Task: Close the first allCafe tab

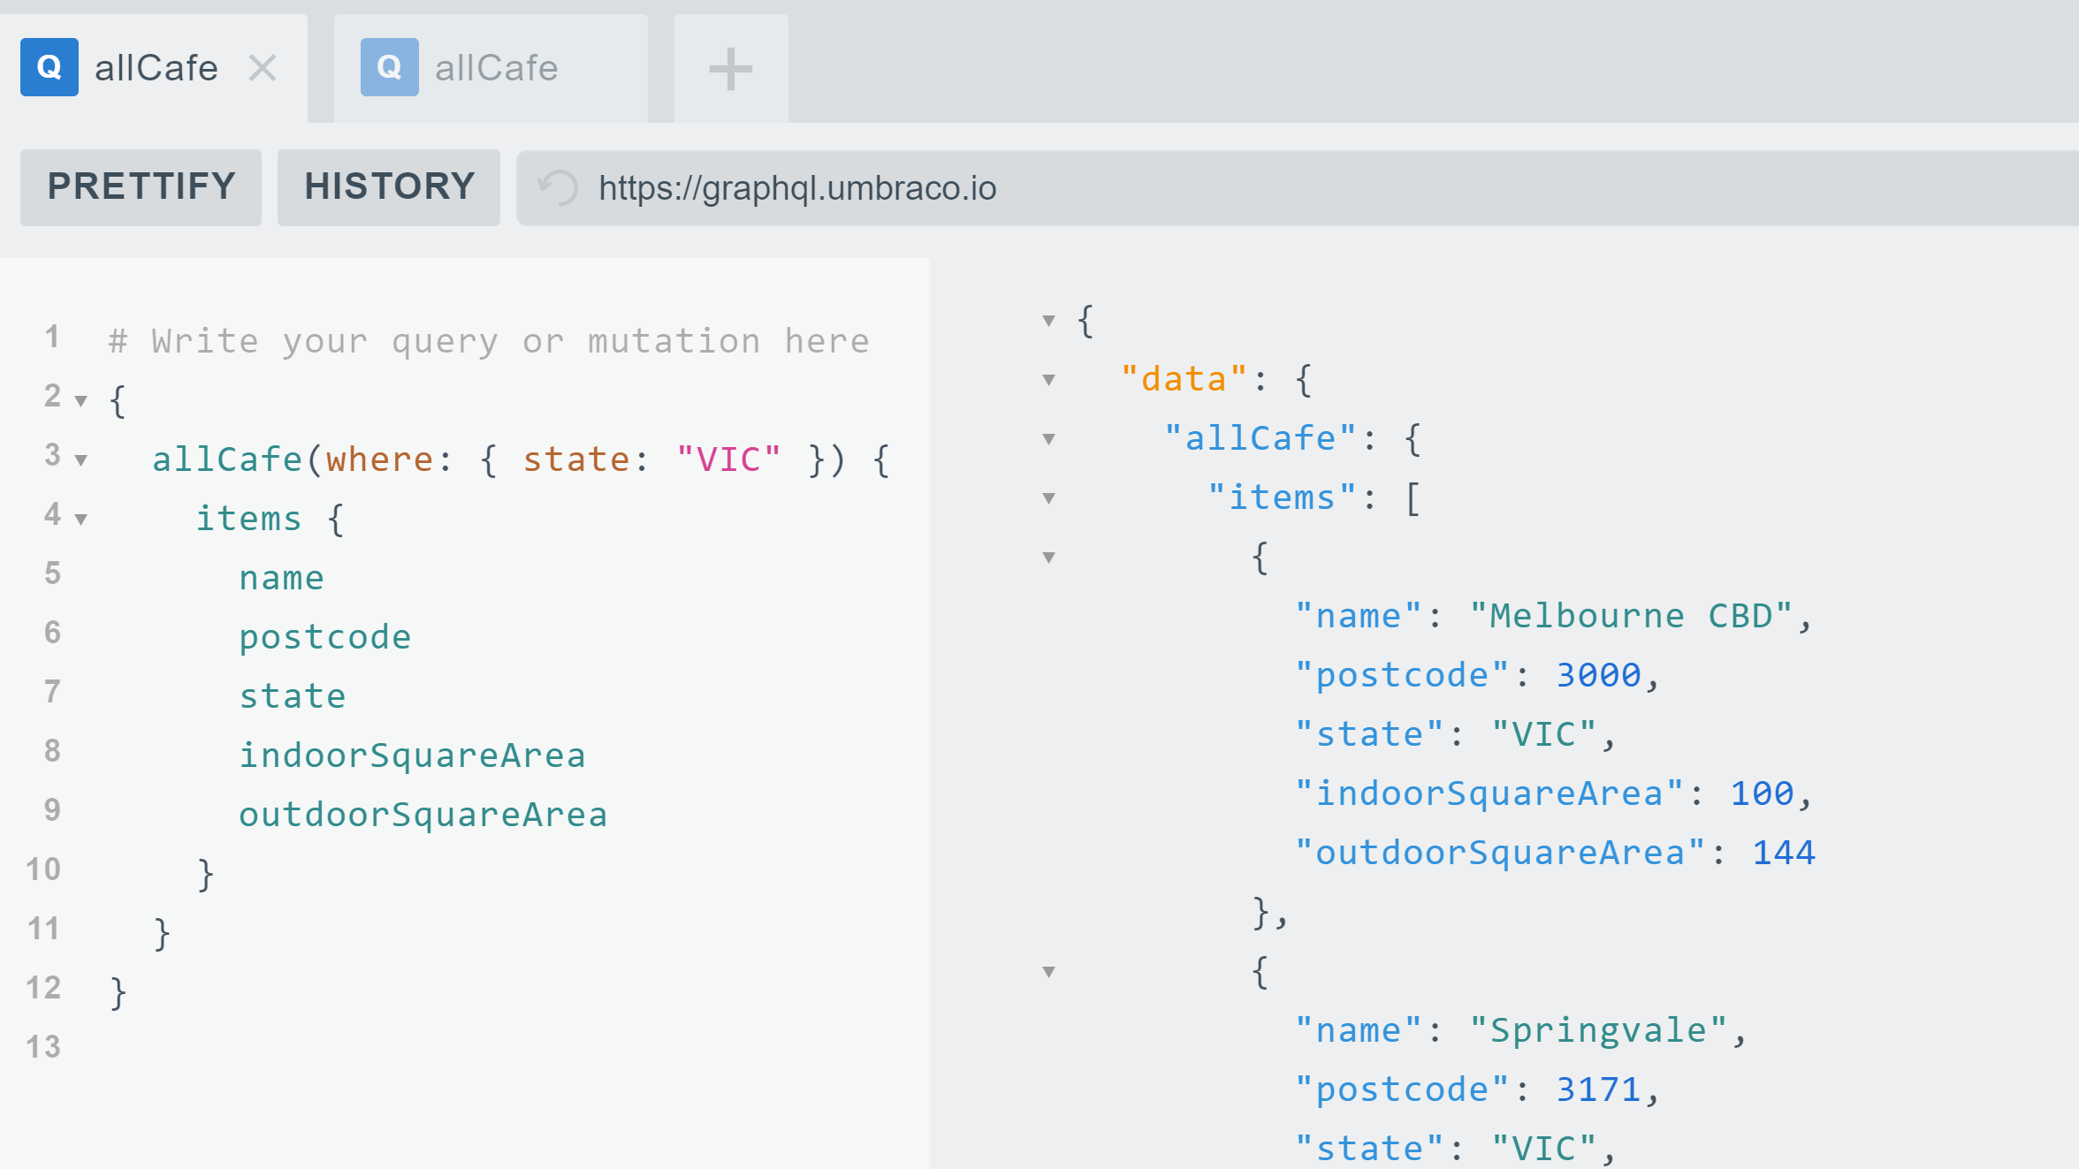Action: [263, 67]
